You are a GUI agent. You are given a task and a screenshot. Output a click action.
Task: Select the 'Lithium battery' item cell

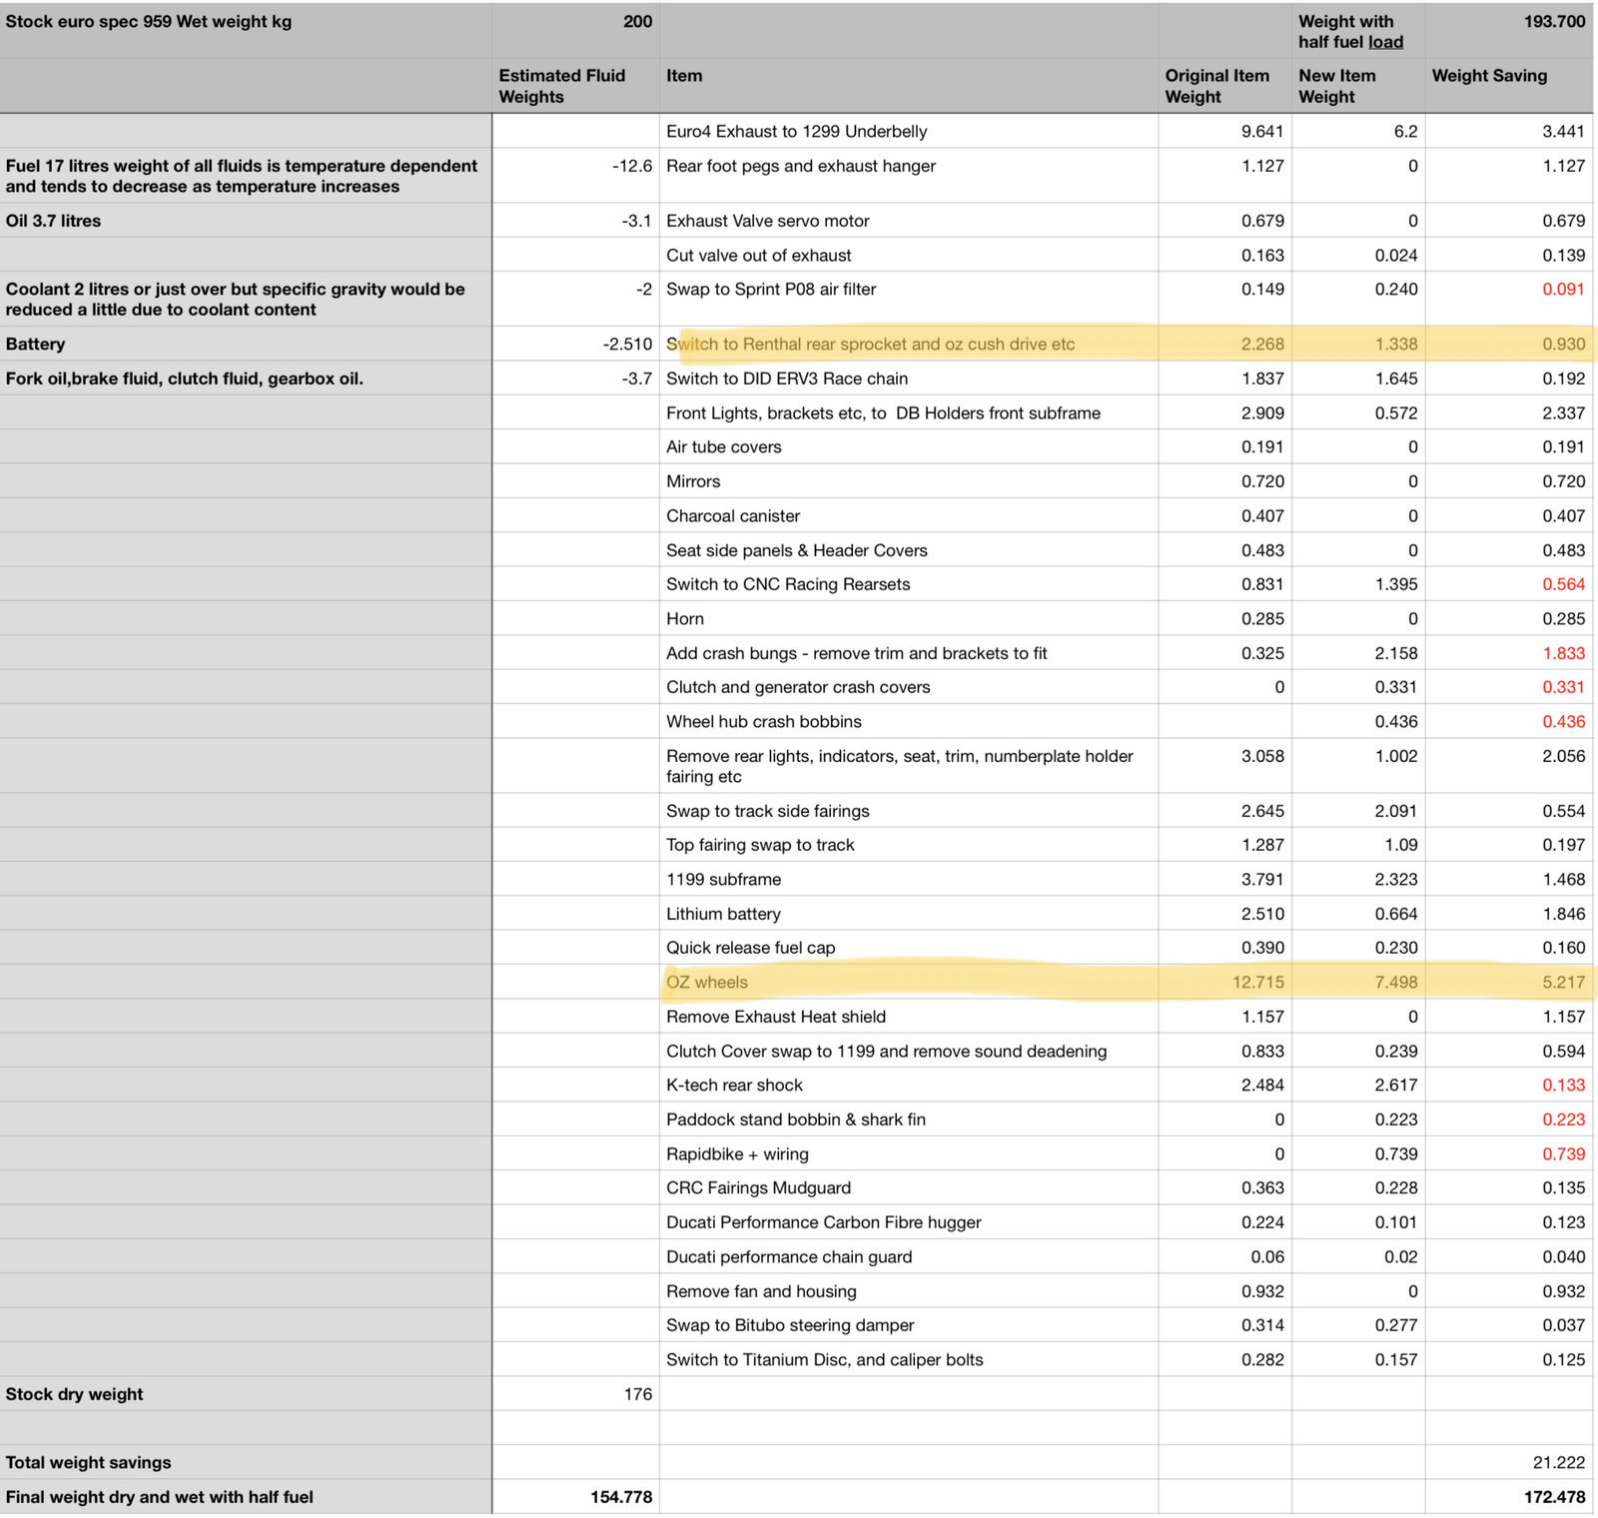(909, 913)
